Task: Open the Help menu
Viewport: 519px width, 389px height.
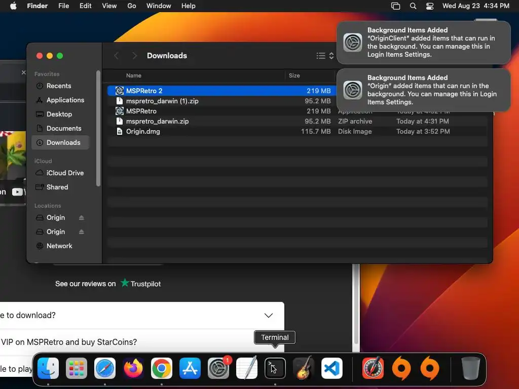Action: point(189,6)
